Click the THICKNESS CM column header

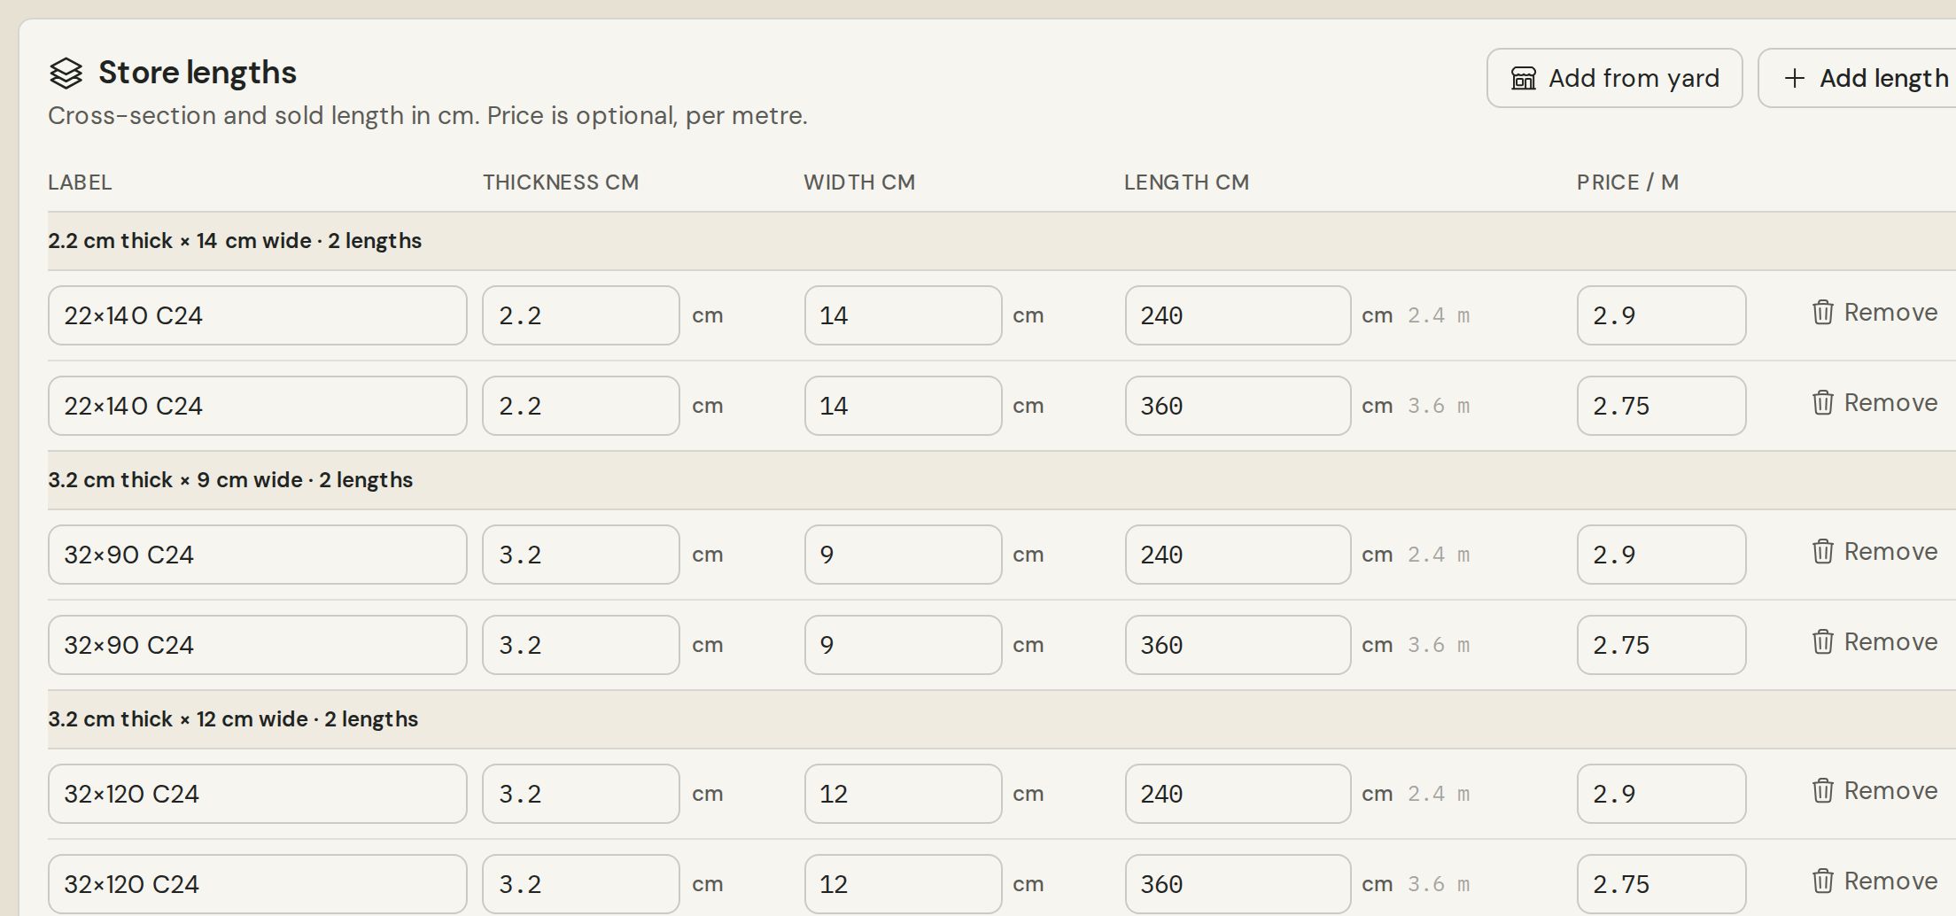[561, 182]
